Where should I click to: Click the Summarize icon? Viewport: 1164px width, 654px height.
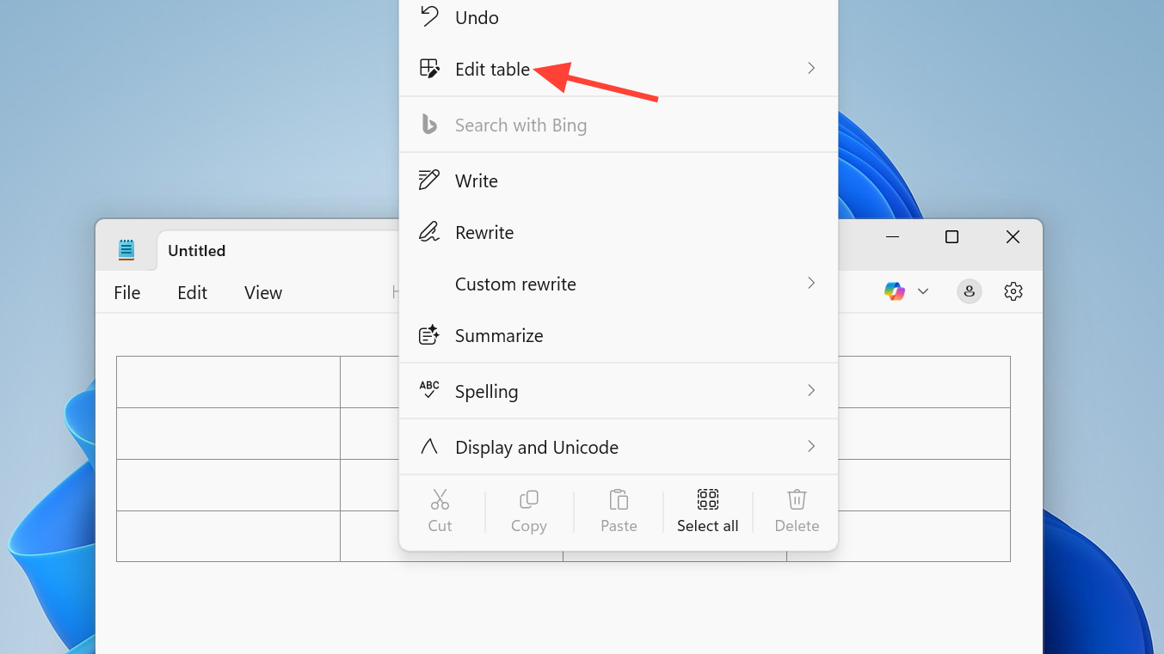(428, 336)
